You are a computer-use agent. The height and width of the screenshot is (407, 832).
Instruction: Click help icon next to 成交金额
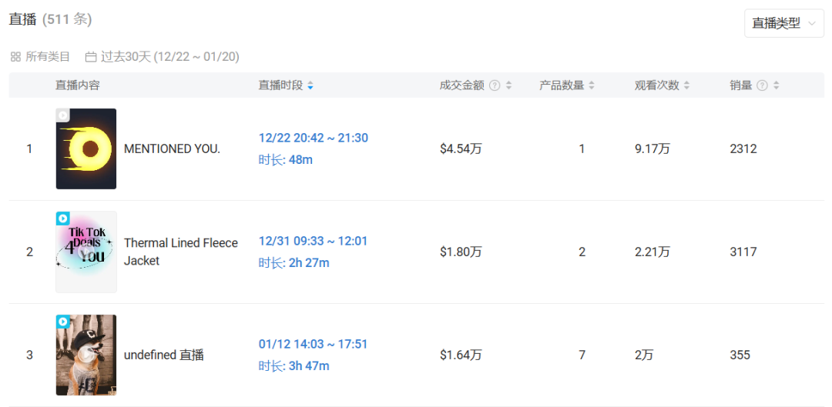click(495, 85)
